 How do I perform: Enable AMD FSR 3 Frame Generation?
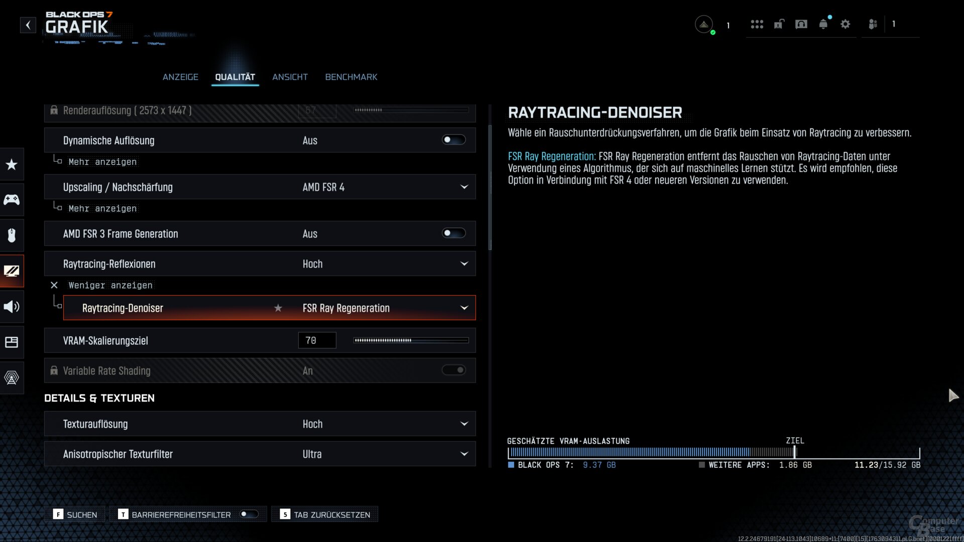point(453,233)
